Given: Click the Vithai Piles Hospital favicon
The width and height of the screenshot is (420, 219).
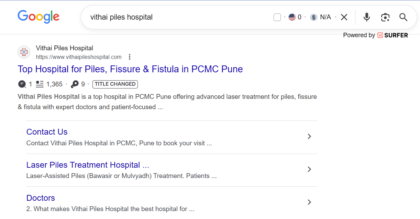Looking at the screenshot, I should coord(24,52).
